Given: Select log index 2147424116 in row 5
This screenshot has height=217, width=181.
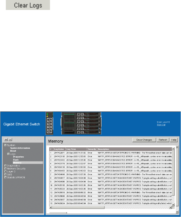Looking at the screenshot, I should coord(59,167).
